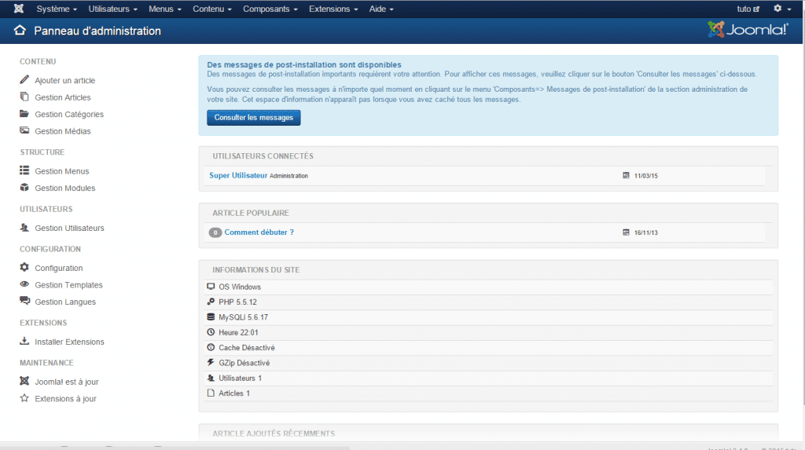Click the home icon beside Panneau d'administration
The height and width of the screenshot is (450, 805).
[20, 31]
